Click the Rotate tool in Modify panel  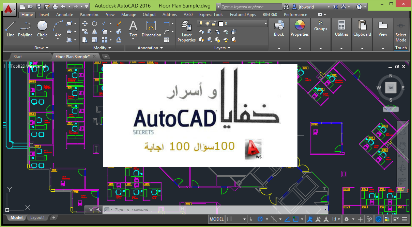click(x=94, y=23)
